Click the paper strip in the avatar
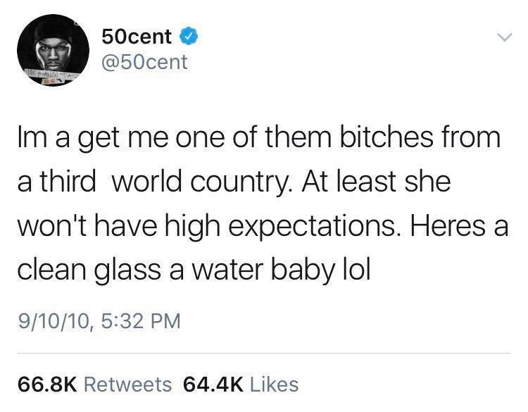This screenshot has height=412, width=528. [50, 75]
